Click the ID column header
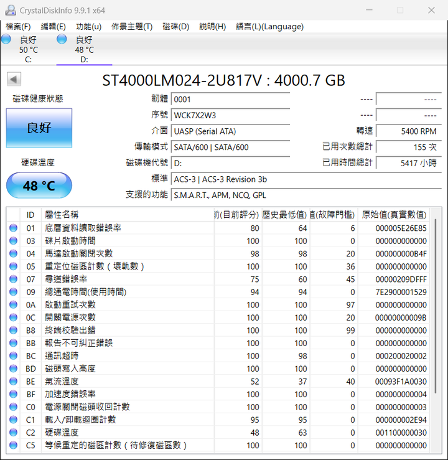The height and width of the screenshot is (460, 448). (x=30, y=215)
